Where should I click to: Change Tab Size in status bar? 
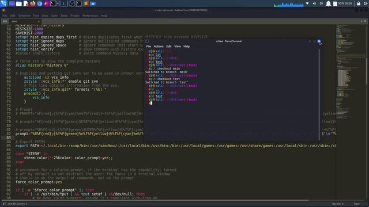click(338, 204)
